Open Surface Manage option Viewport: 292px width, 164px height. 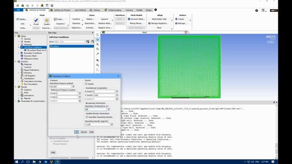tap(181, 23)
